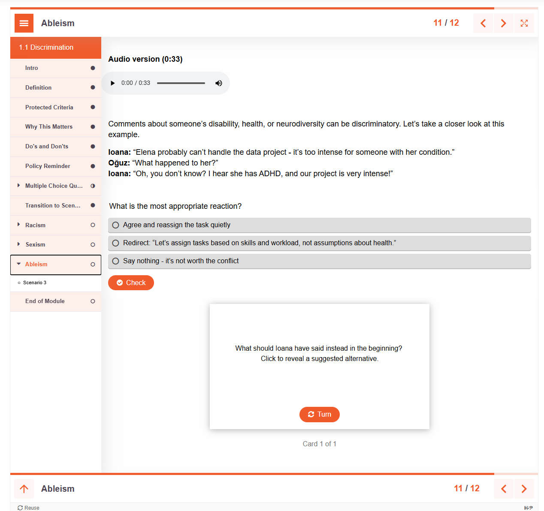Click the 11 / 12 page counter at top
Screen dimensions: 544x511
click(446, 23)
